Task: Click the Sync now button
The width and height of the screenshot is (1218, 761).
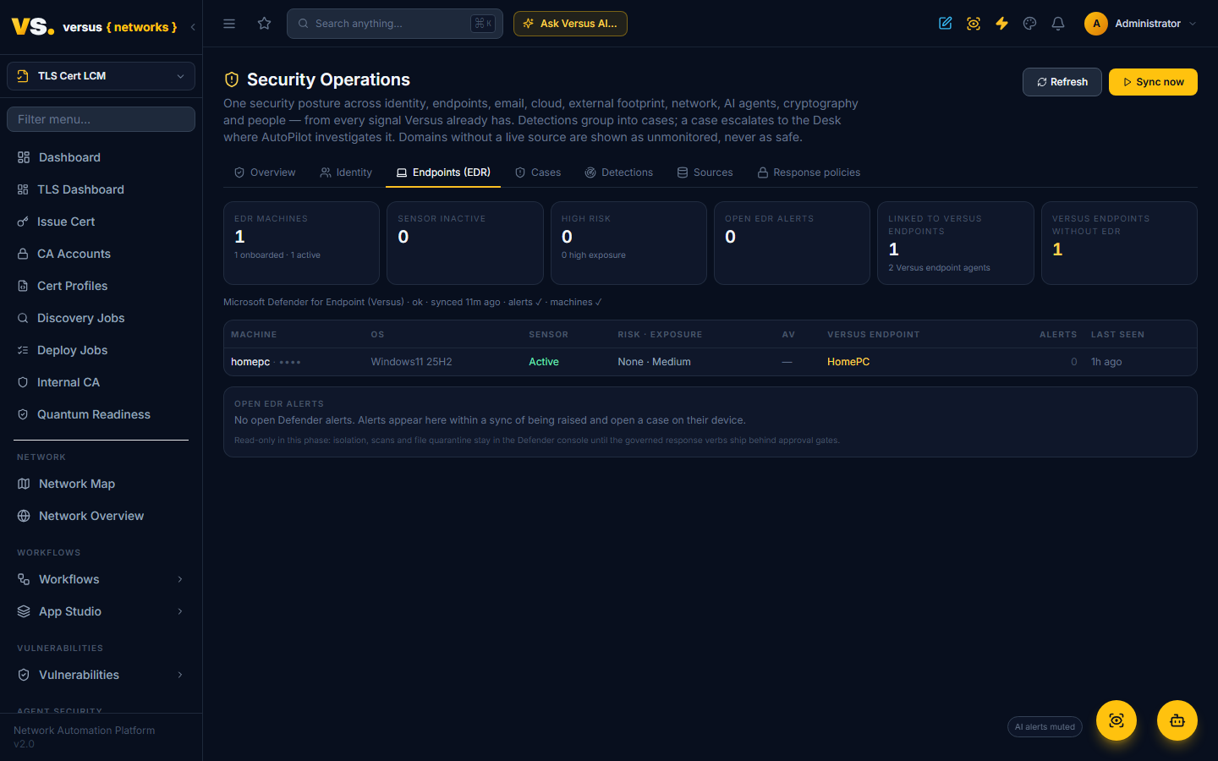Action: click(1153, 82)
